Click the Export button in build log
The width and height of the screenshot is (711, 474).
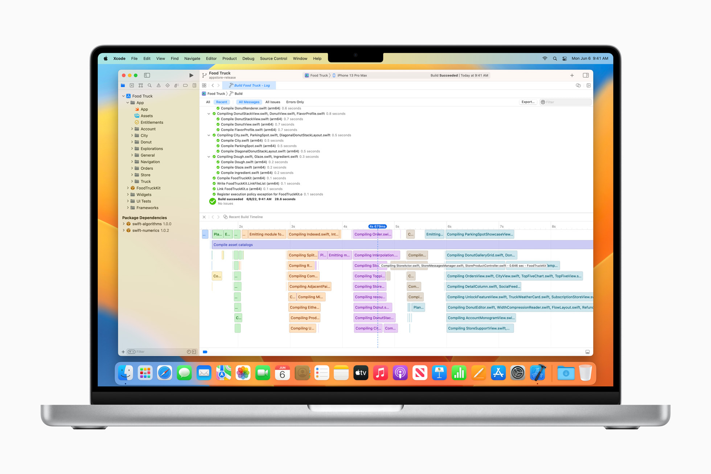click(x=527, y=102)
